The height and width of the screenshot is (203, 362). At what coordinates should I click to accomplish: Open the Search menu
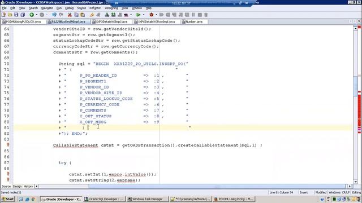[33, 8]
